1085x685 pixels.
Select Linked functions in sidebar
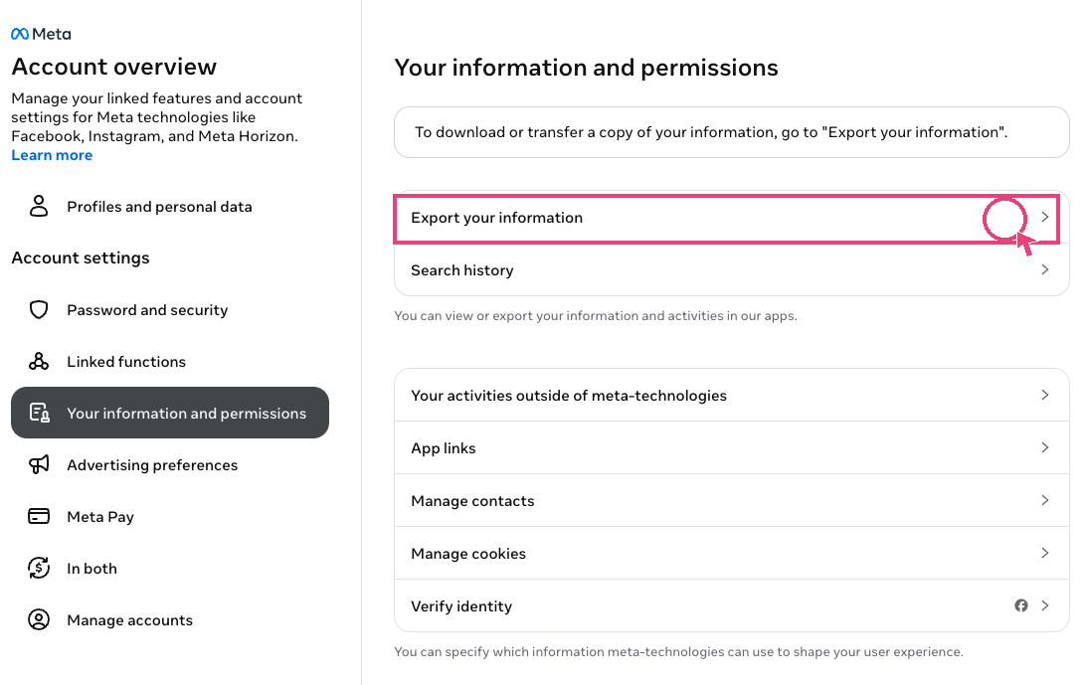169,361
